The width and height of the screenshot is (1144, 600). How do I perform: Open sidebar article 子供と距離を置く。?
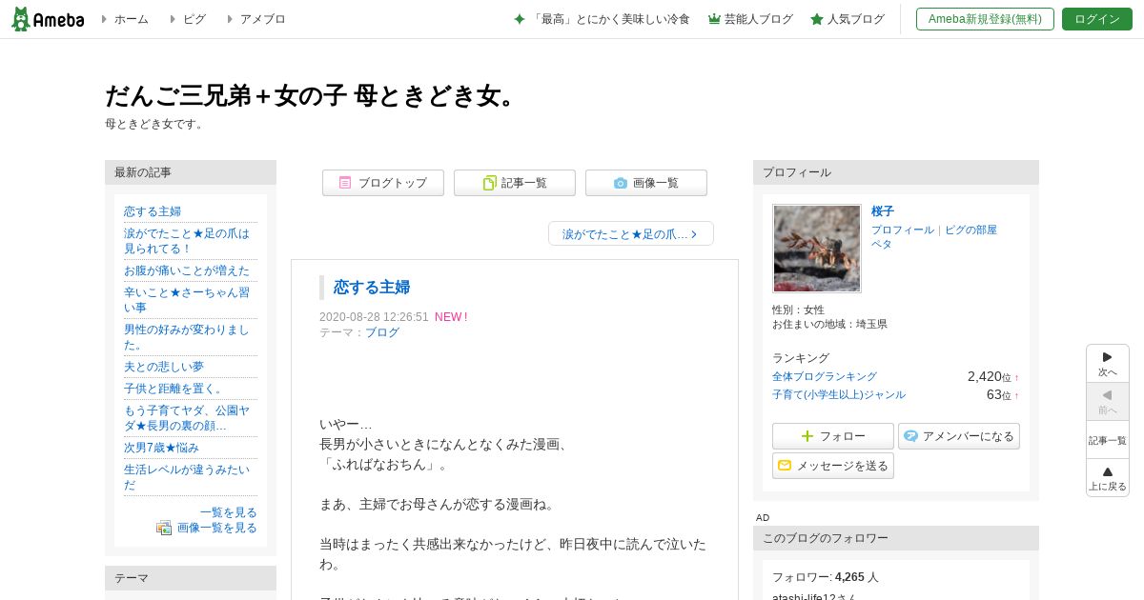[175, 389]
